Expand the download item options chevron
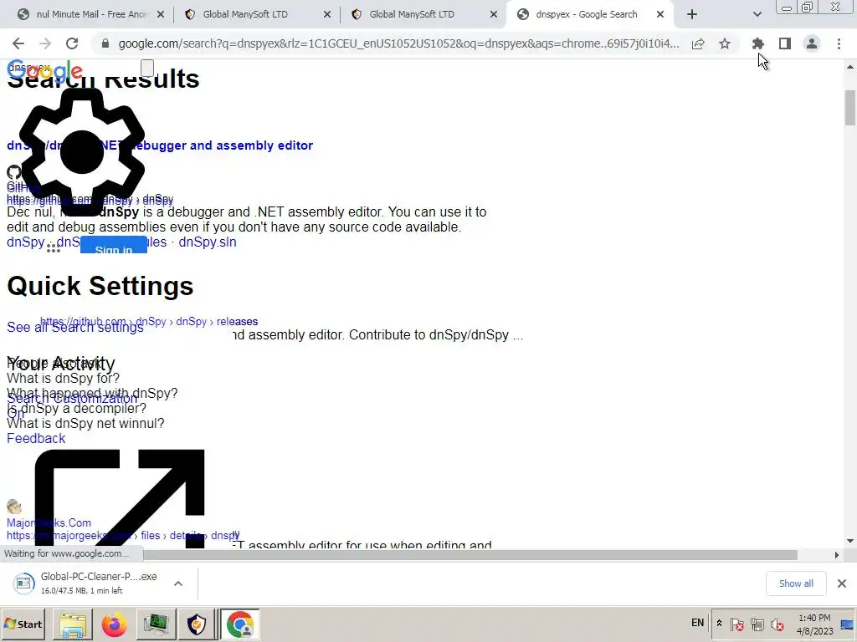The height and width of the screenshot is (642, 857). tap(177, 583)
